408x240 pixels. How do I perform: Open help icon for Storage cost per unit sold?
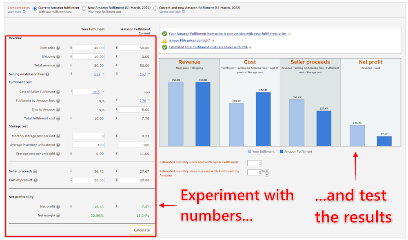click(x=58, y=154)
